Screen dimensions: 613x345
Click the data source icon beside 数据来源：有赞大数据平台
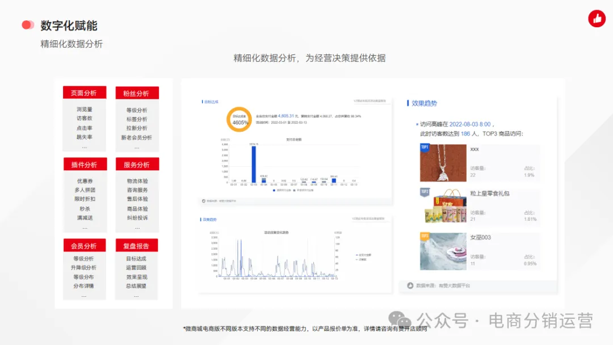410,285
